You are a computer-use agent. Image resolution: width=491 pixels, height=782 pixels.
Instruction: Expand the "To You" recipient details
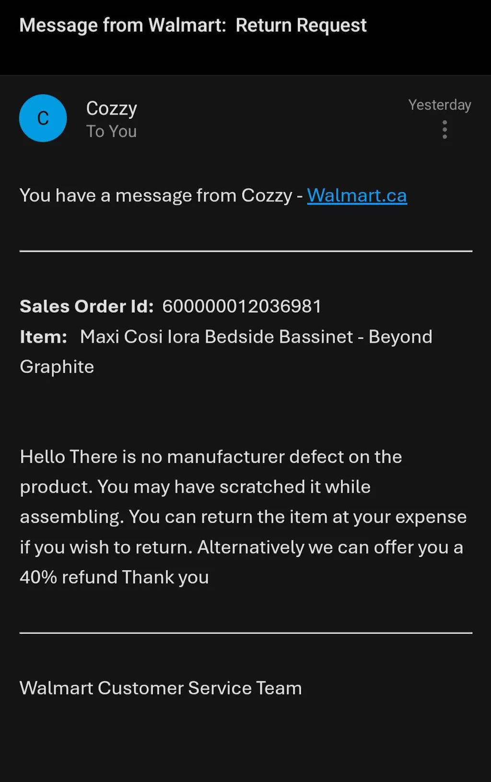(x=111, y=131)
